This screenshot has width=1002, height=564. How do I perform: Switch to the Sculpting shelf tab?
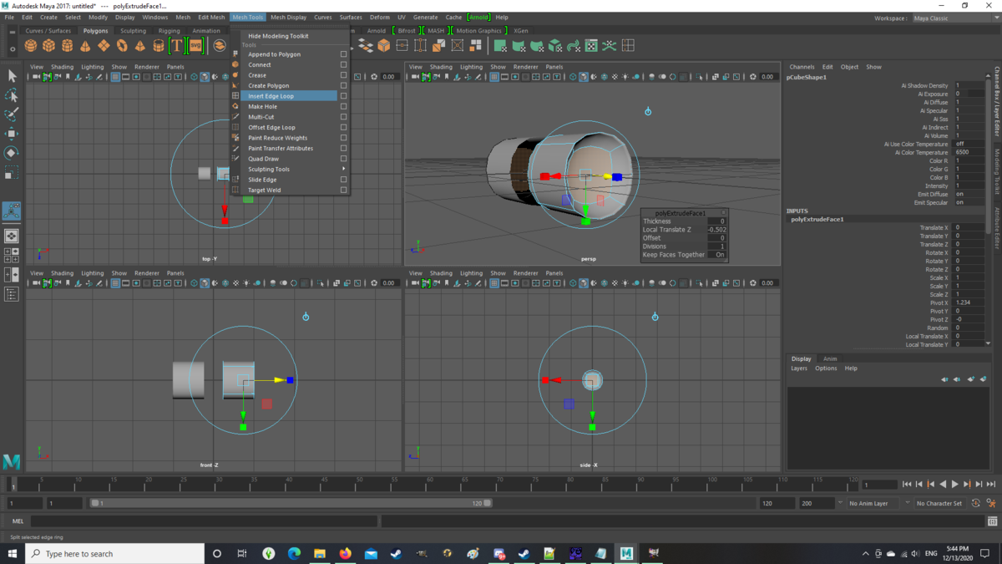tap(133, 31)
